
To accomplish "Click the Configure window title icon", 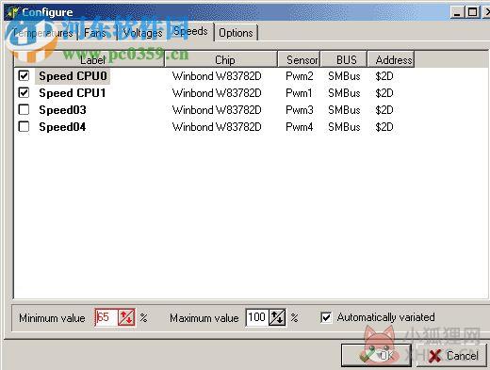I will point(13,12).
